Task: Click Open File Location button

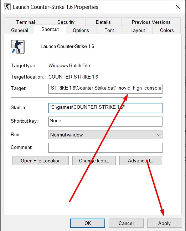Action: tap(41, 161)
